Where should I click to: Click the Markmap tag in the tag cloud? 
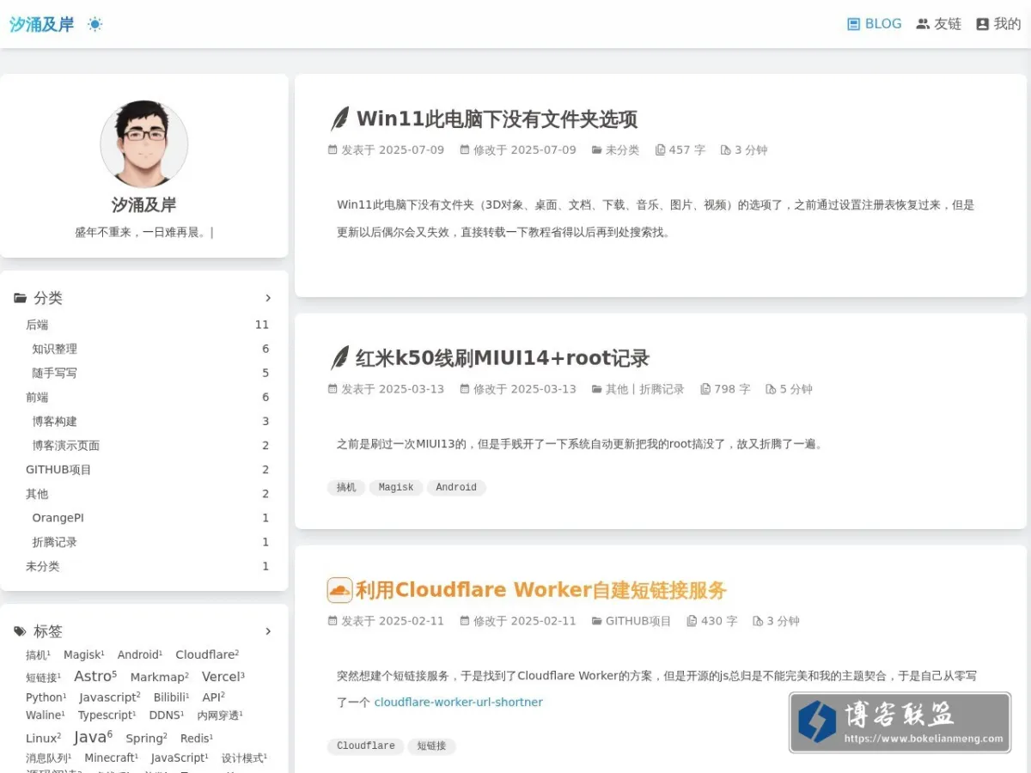160,677
